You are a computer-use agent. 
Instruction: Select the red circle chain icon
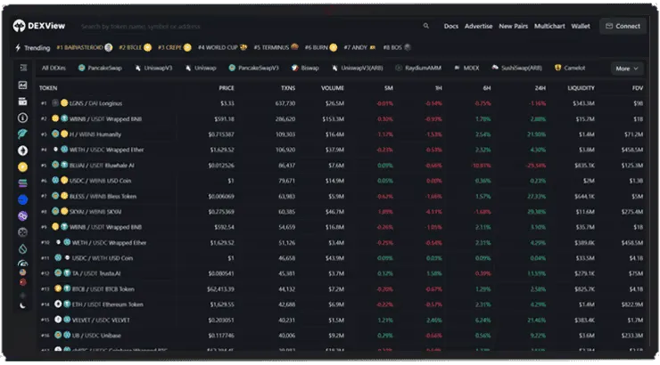tap(22, 282)
